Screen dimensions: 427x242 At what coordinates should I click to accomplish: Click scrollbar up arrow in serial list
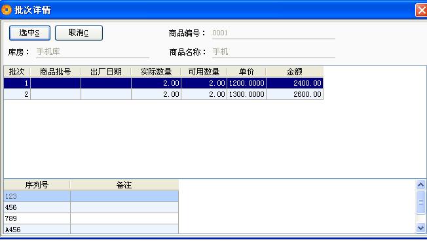(420, 185)
